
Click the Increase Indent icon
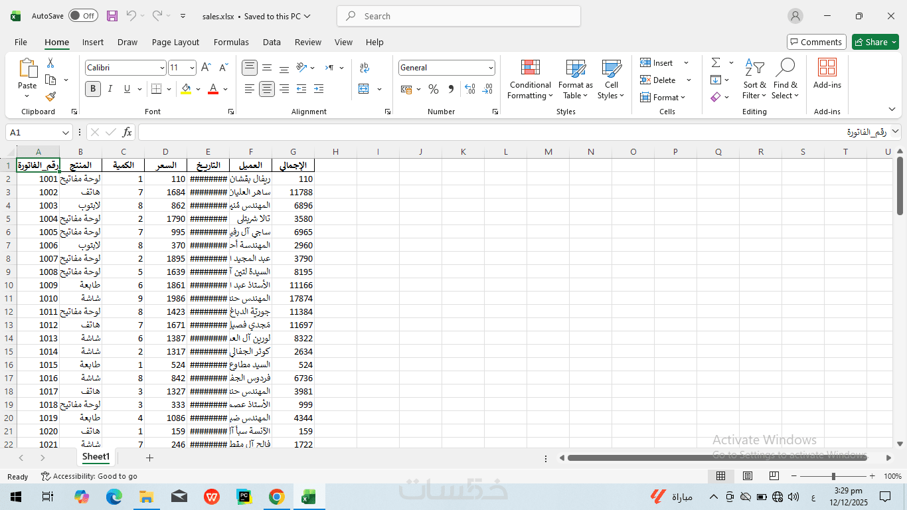coord(319,89)
